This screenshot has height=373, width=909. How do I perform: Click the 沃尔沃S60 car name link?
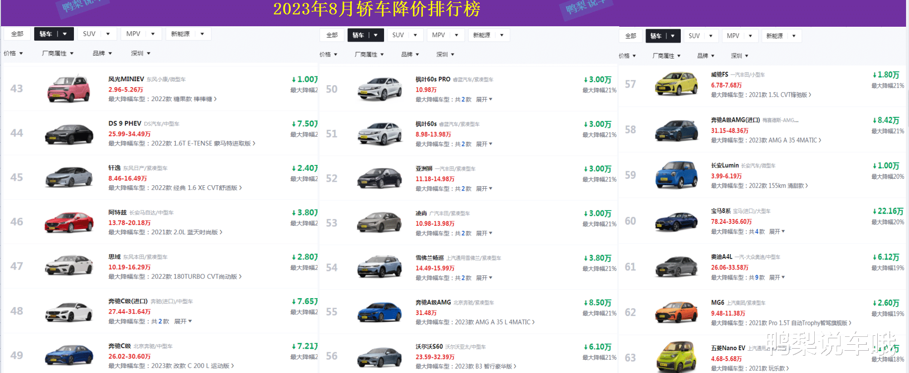429,347
